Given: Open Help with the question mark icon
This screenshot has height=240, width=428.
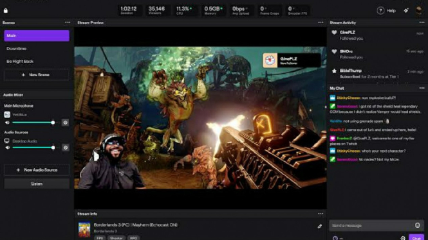Looking at the screenshot, I should coord(380,11).
